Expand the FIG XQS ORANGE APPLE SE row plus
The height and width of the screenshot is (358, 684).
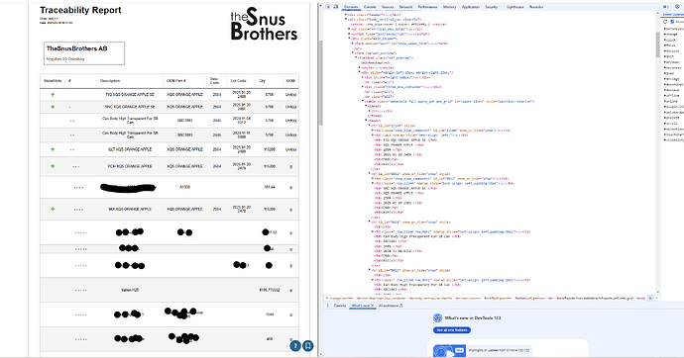53,94
